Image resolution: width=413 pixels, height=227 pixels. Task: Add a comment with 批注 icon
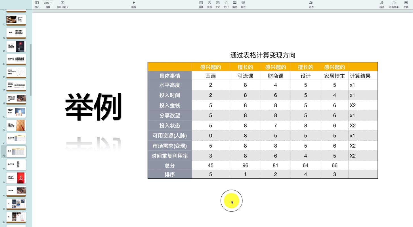coord(243,3)
